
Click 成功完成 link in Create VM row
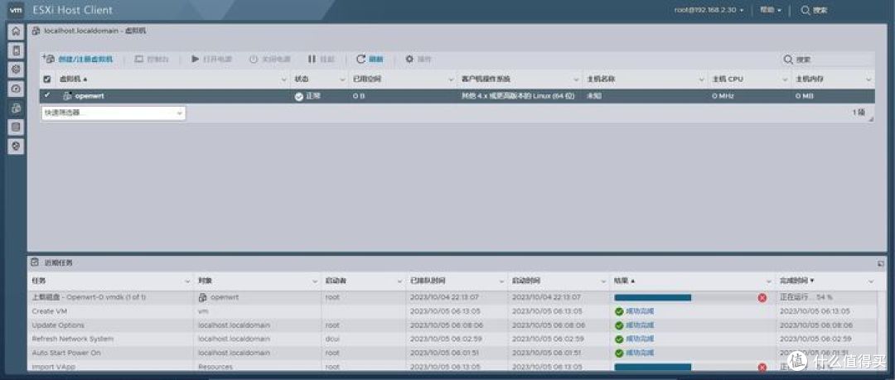(x=640, y=311)
